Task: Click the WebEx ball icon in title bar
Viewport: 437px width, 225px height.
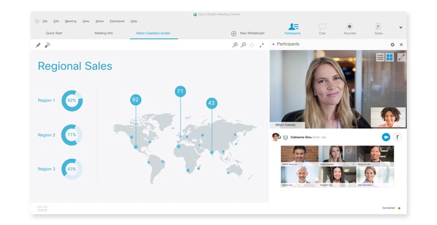Action: [195, 14]
